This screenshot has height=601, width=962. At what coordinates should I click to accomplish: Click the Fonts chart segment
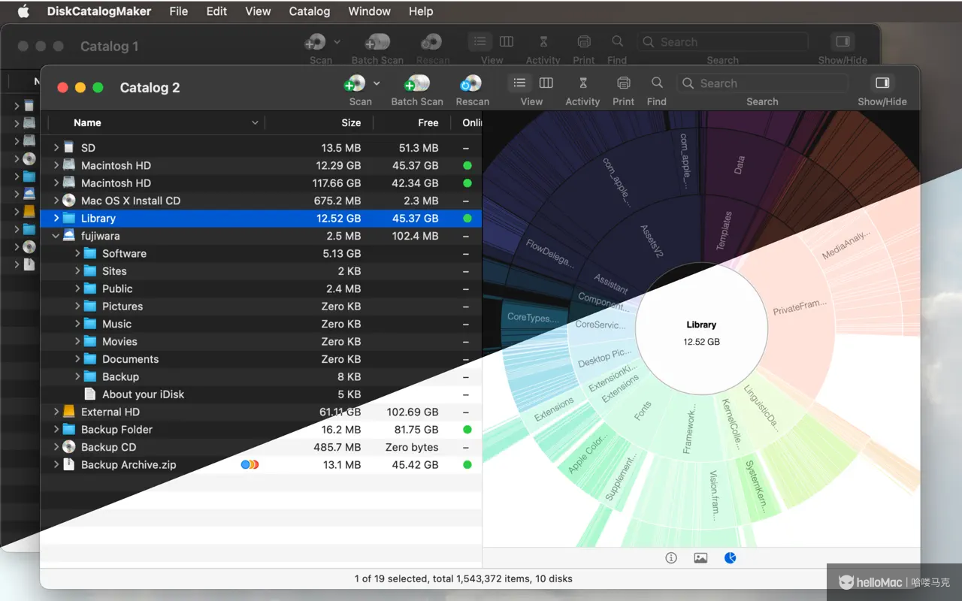click(643, 410)
